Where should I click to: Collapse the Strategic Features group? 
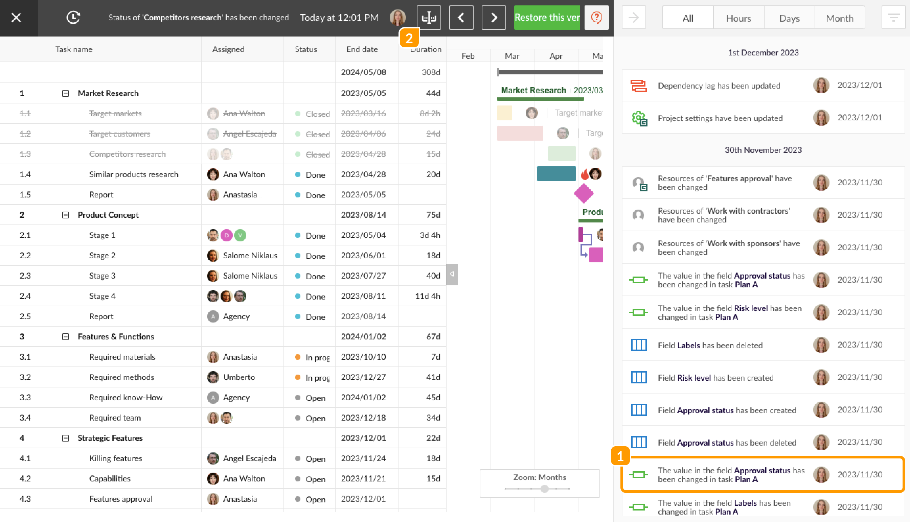[65, 438]
